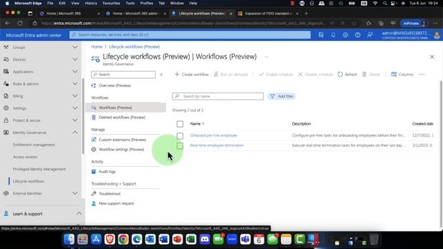Open Overview (Preview) page

114,86
